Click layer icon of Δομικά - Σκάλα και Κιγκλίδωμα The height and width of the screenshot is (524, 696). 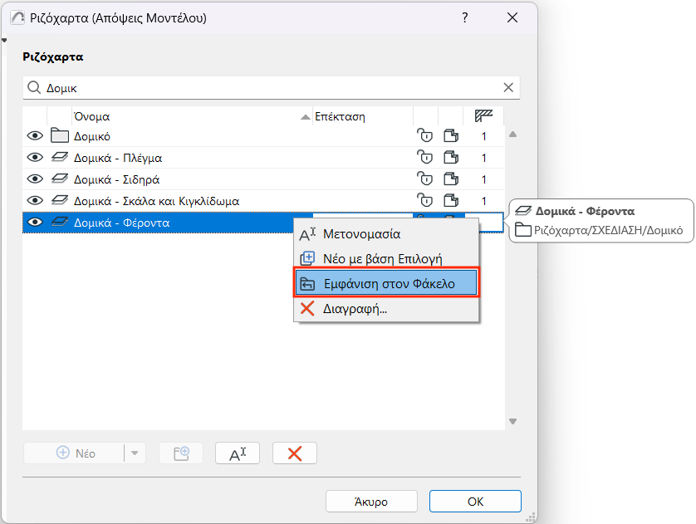tap(60, 201)
